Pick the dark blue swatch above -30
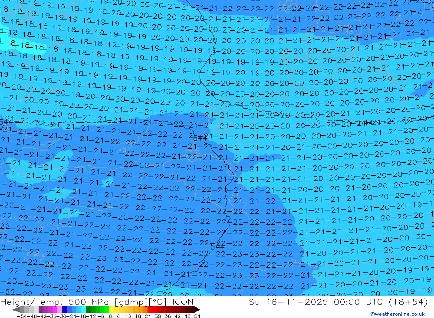 pos(64,310)
